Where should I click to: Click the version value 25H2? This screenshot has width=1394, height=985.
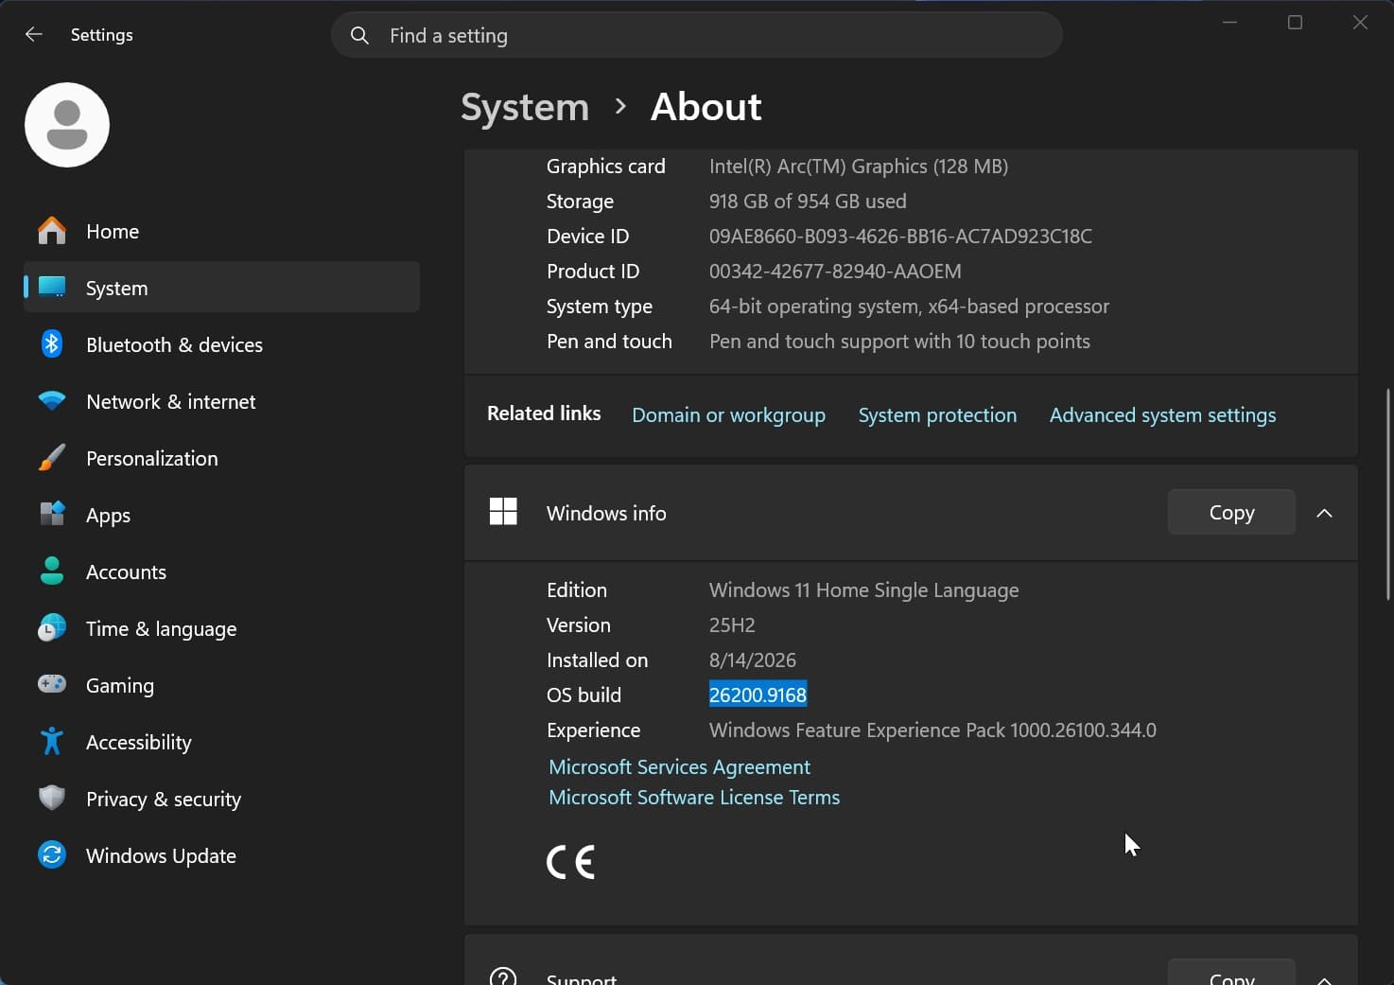click(732, 625)
